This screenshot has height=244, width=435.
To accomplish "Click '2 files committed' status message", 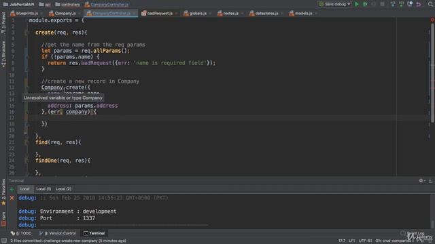I will [x=68, y=241].
